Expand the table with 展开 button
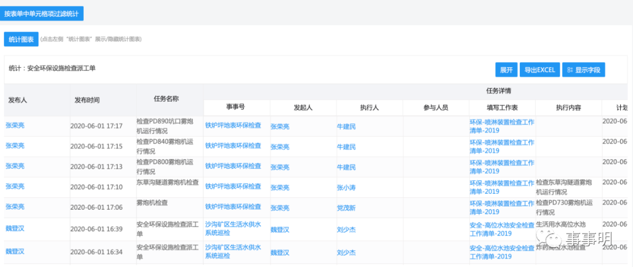 coord(506,70)
